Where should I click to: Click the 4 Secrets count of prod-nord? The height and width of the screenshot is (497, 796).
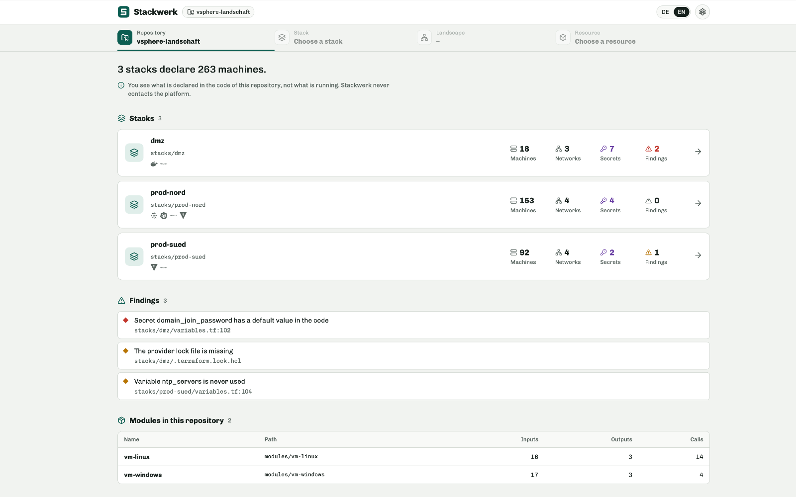[610, 205]
